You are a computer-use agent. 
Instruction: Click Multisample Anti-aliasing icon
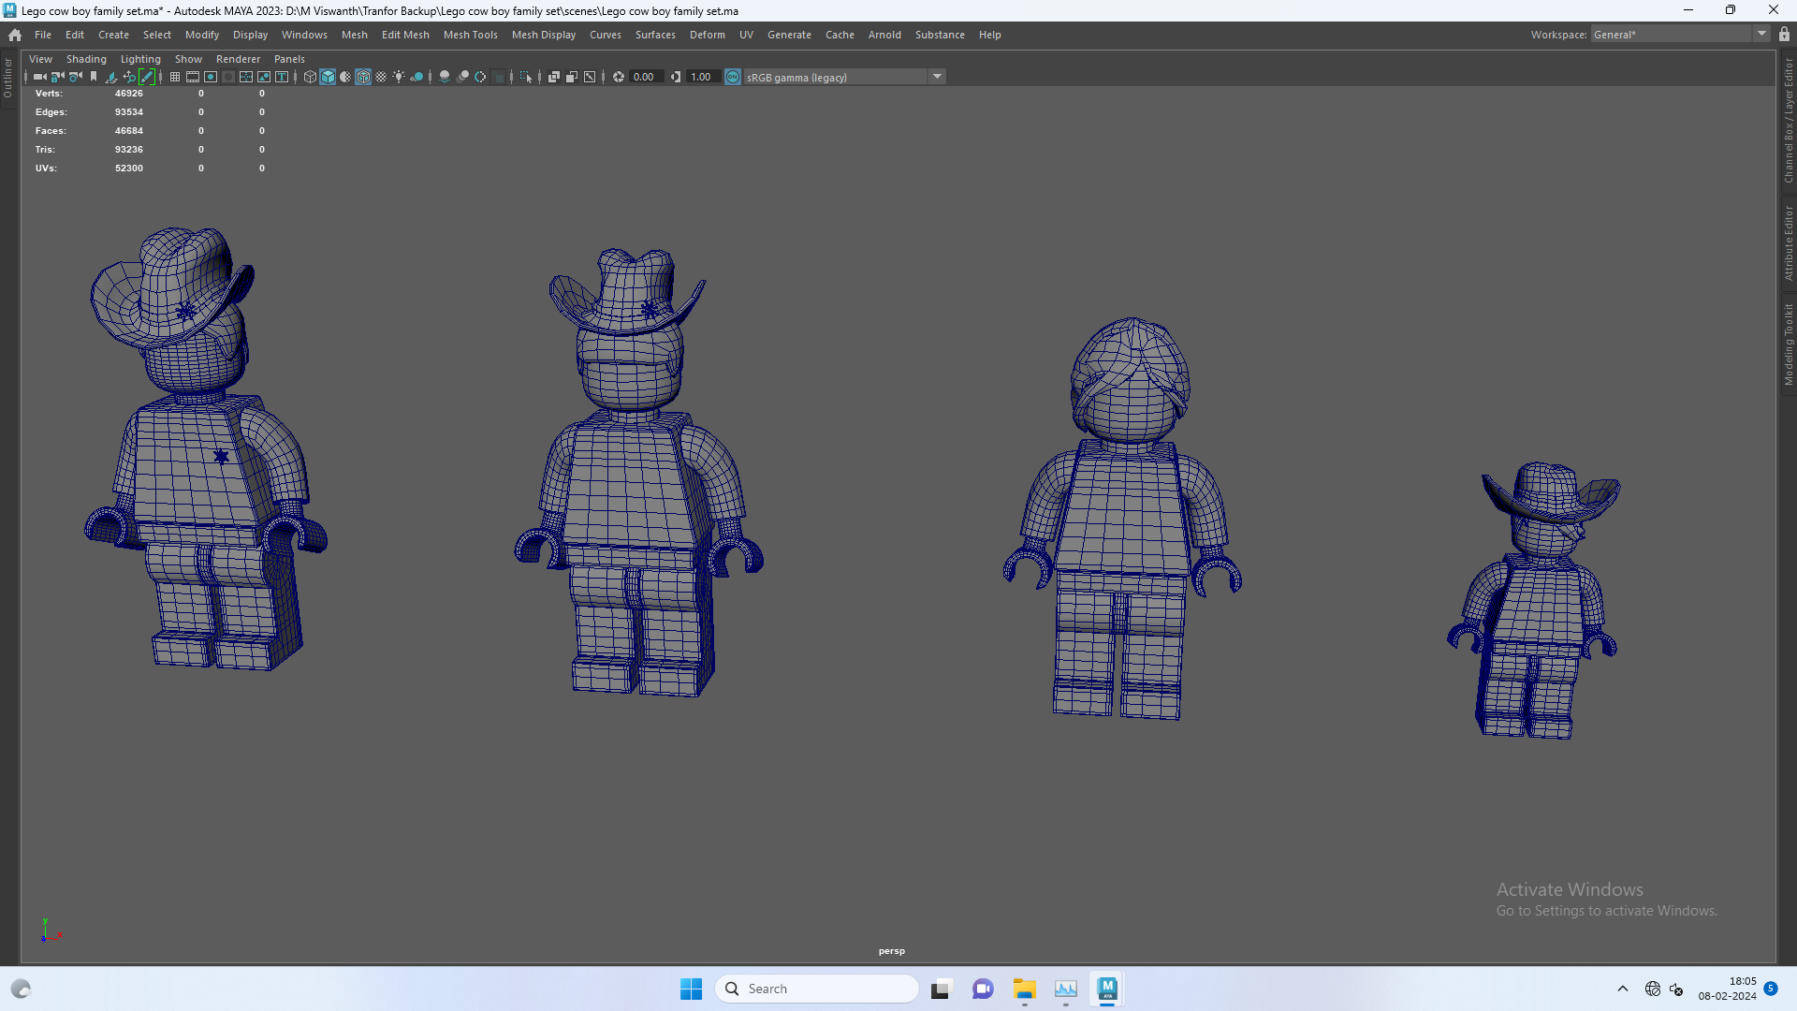[480, 77]
